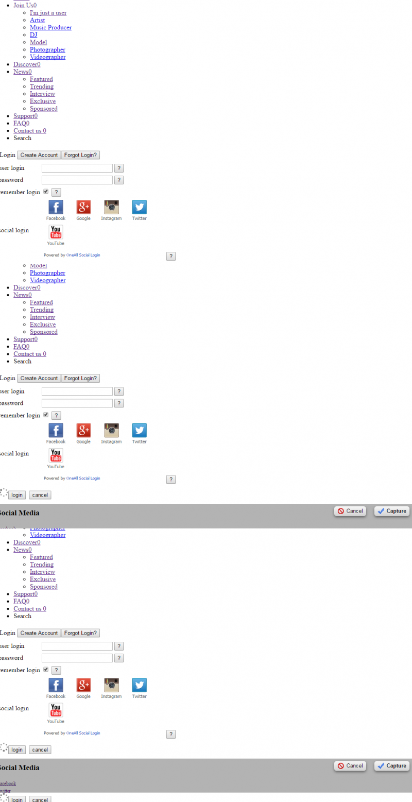The height and width of the screenshot is (802, 412).
Task: Select the Instagram icon in the topmost login form
Action: (111, 207)
